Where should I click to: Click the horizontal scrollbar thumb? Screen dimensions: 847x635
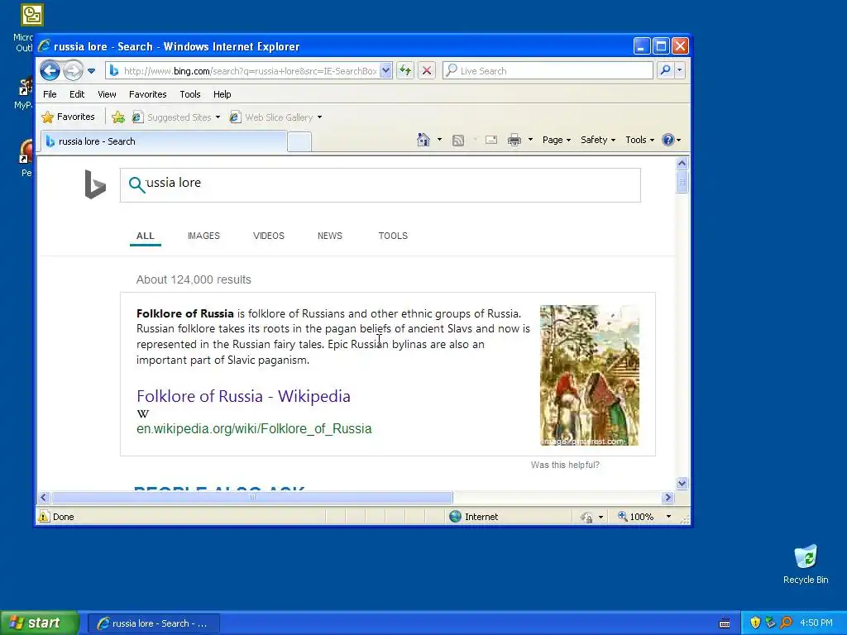[251, 497]
